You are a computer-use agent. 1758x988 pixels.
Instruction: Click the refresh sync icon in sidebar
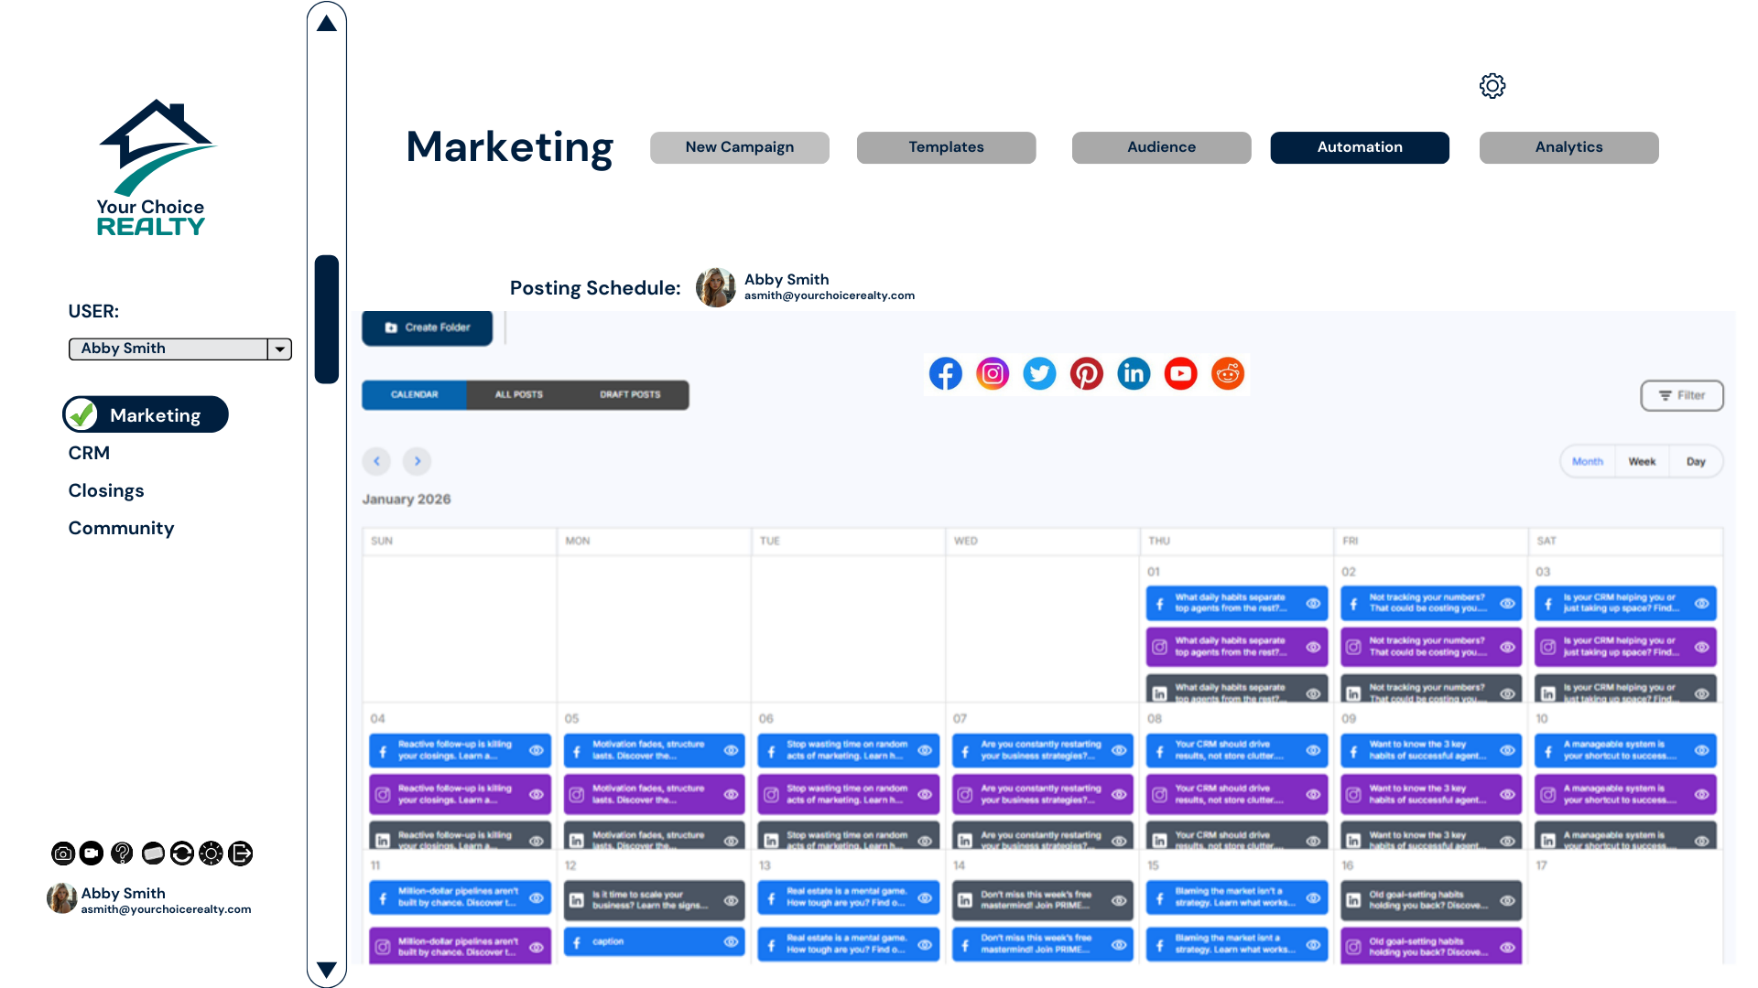(x=182, y=854)
